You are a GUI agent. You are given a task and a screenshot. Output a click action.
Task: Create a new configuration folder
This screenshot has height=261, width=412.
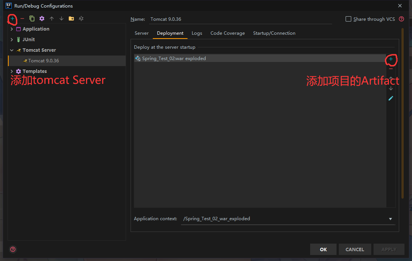click(71, 19)
